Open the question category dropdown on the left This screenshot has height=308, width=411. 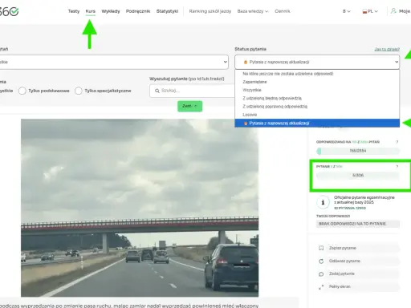(x=114, y=62)
